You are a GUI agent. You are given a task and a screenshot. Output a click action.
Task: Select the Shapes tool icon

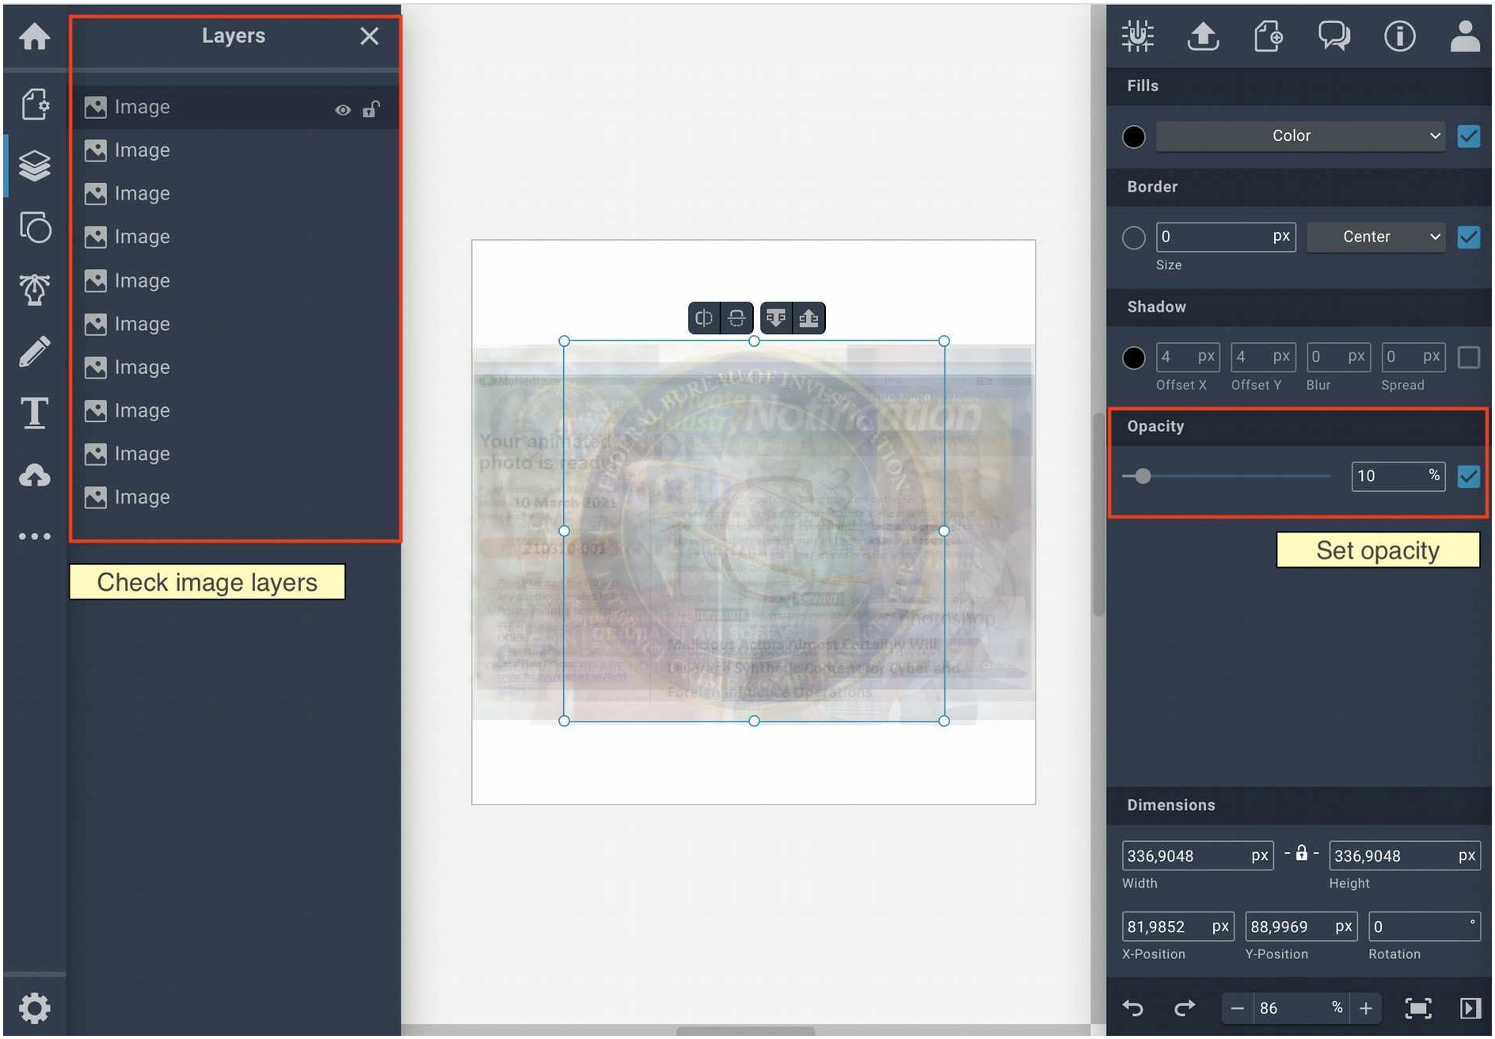[x=35, y=227]
